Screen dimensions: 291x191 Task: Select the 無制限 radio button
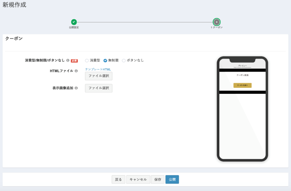click(x=105, y=61)
